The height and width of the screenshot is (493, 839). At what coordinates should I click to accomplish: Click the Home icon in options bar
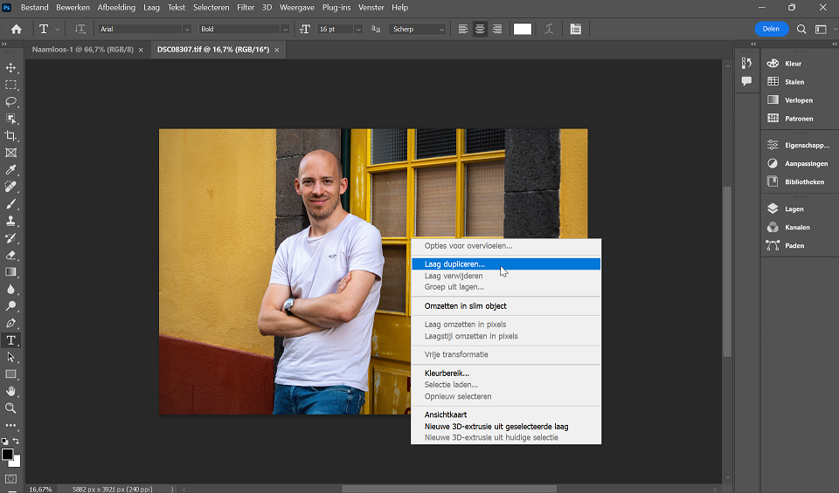(16, 29)
